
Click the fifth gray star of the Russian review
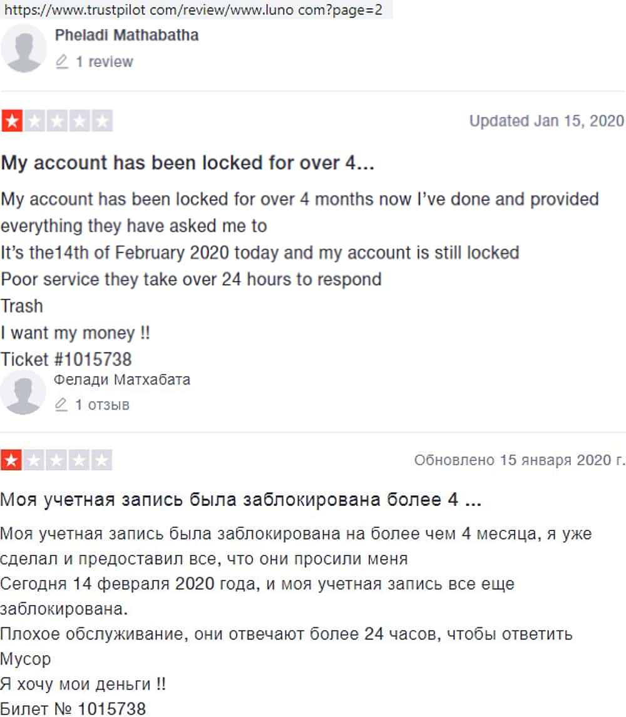point(102,460)
